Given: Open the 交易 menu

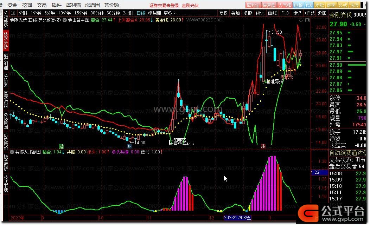Looking at the screenshot, I should click(42, 5).
